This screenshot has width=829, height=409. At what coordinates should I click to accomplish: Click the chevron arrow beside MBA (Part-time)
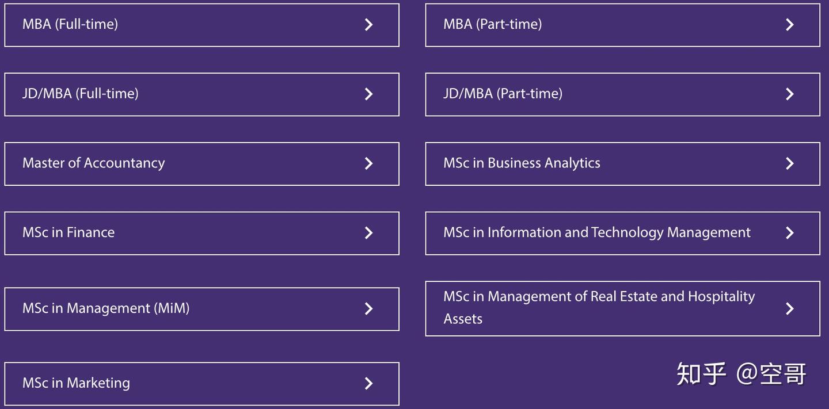[790, 25]
